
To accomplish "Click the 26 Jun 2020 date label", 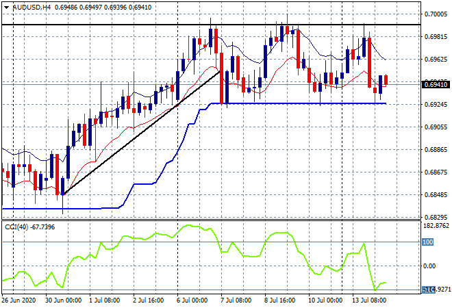I will pos(19,300).
